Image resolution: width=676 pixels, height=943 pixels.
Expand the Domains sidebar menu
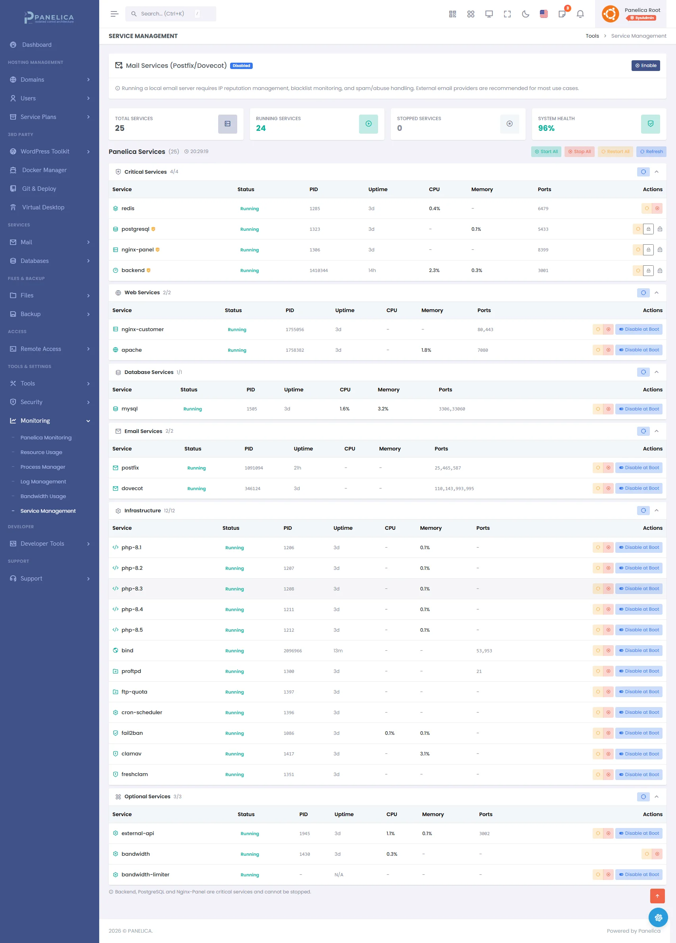pyautogui.click(x=50, y=80)
